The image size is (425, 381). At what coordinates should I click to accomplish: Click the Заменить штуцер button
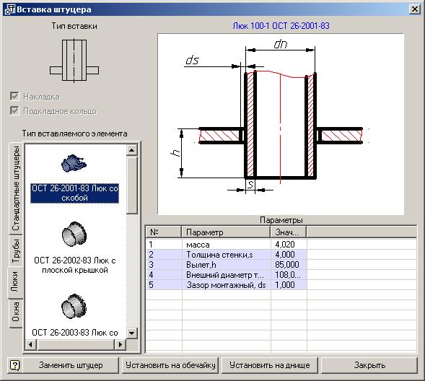coord(71,365)
